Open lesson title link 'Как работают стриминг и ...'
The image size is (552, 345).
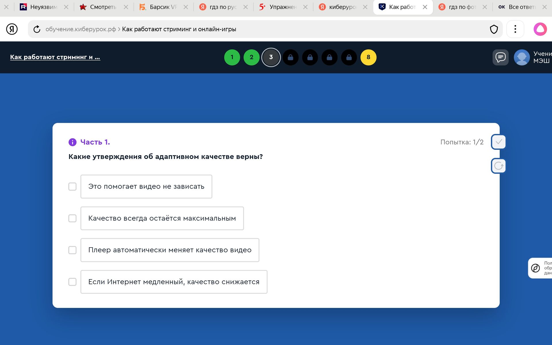click(55, 57)
